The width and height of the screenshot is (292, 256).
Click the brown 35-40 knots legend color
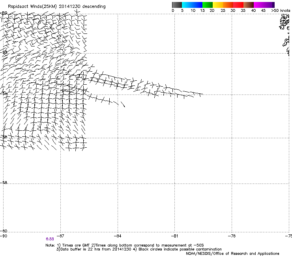pos(249,5)
